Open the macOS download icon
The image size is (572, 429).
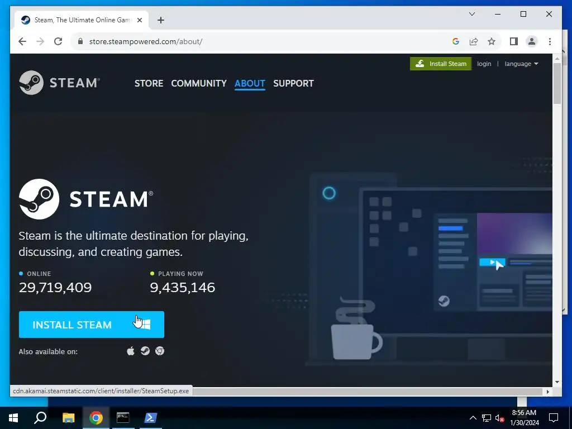pos(131,351)
